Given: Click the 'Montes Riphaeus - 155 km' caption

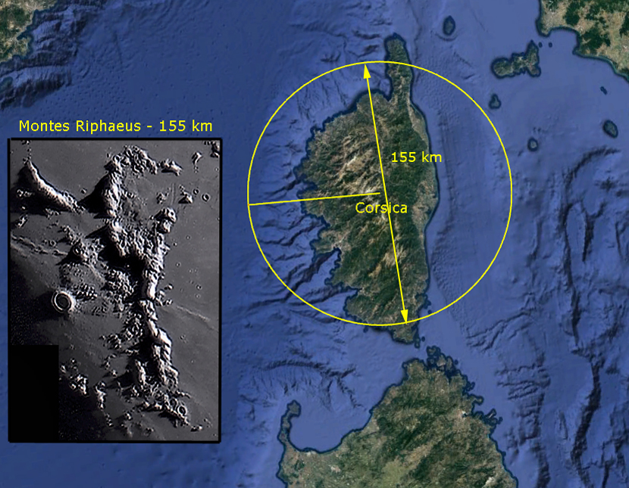Looking at the screenshot, I should click(x=115, y=126).
